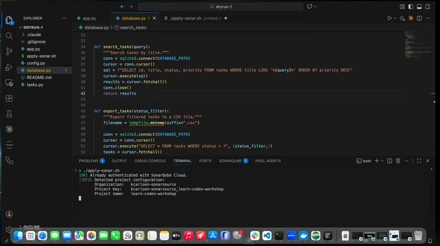The width and height of the screenshot is (440, 246).
Task: Maximize the panel size
Action: pos(419,161)
